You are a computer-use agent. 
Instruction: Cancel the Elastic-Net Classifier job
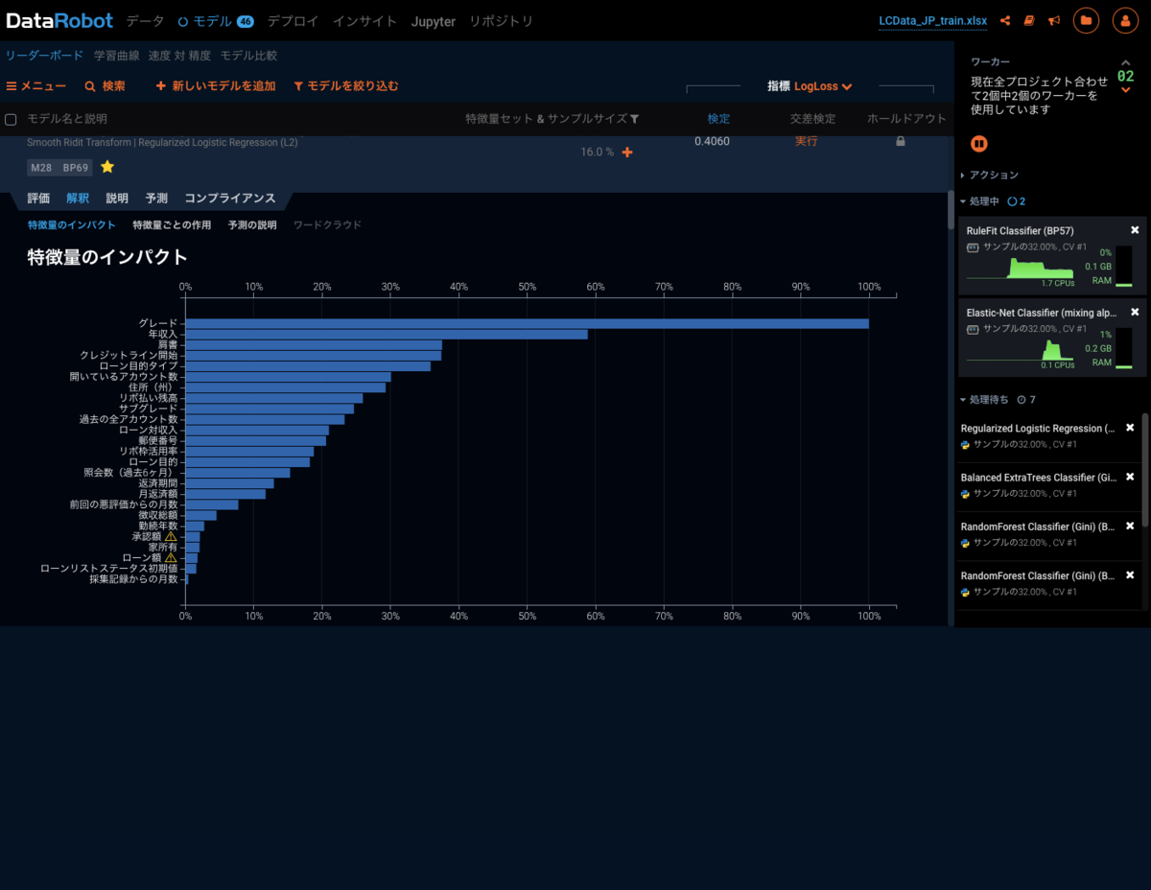click(1135, 313)
